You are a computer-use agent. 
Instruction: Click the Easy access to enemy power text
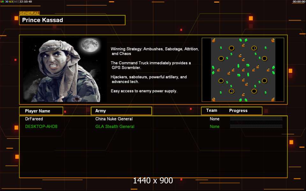(x=144, y=91)
